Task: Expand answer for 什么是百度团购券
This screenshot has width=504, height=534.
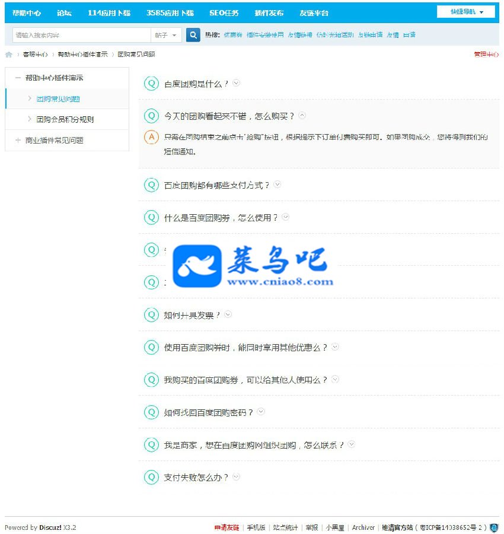Action: [x=286, y=217]
